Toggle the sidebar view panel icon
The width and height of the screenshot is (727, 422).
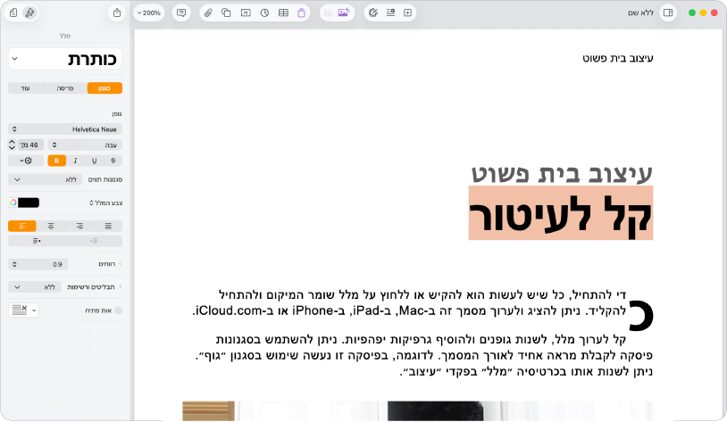pos(668,13)
